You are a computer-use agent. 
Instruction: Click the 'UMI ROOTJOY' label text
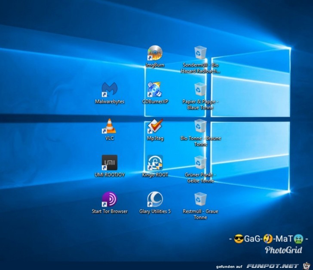click(110, 175)
